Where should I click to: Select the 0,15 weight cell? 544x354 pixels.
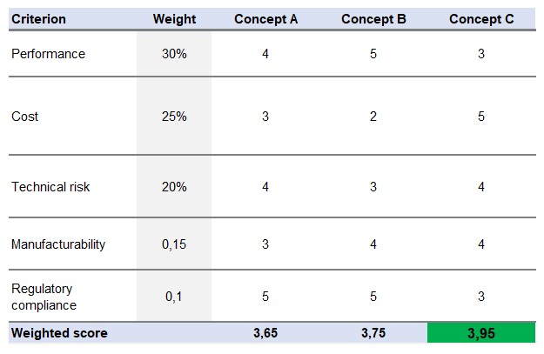pos(174,244)
